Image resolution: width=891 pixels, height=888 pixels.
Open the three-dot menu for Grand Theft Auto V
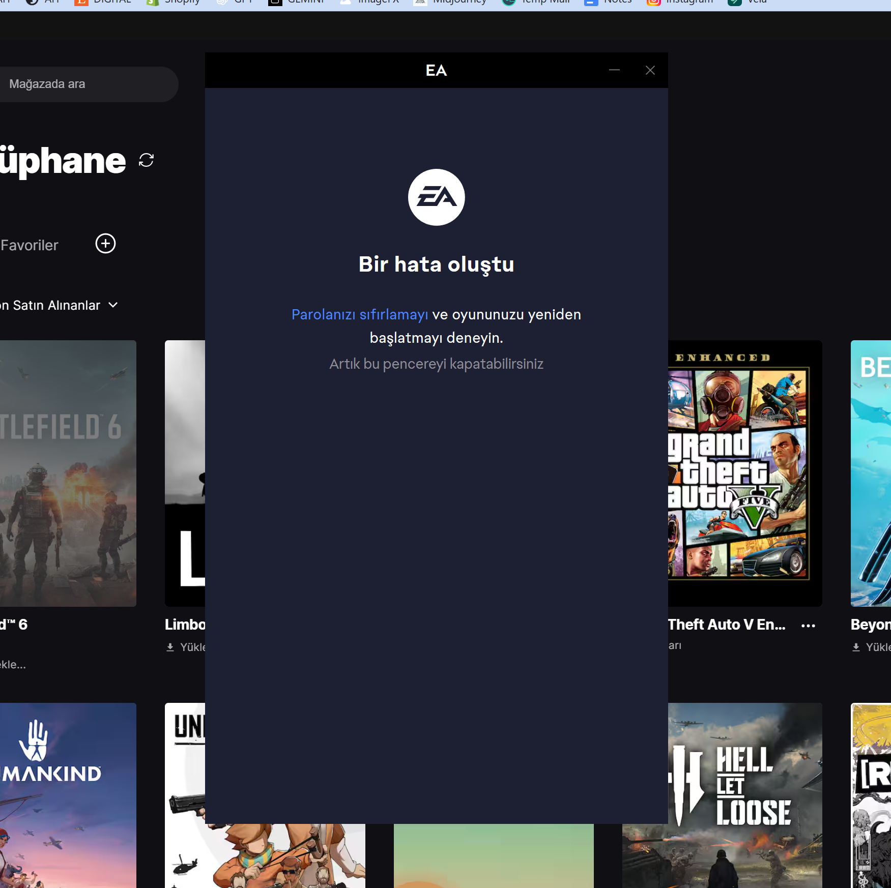click(808, 626)
